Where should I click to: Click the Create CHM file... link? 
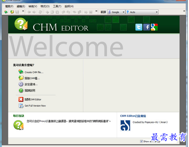(34, 72)
